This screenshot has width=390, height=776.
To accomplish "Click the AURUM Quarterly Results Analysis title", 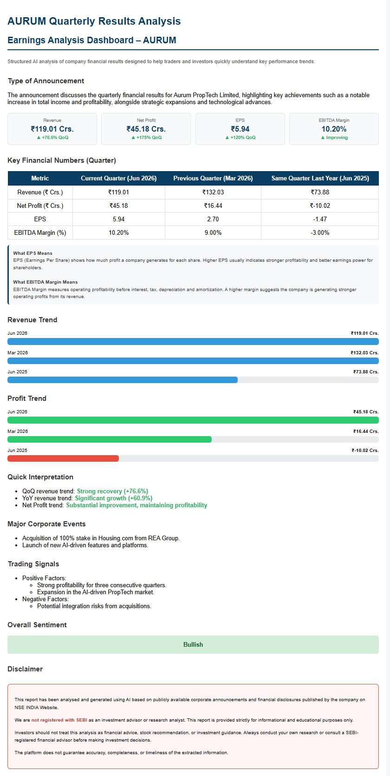I will tap(94, 21).
